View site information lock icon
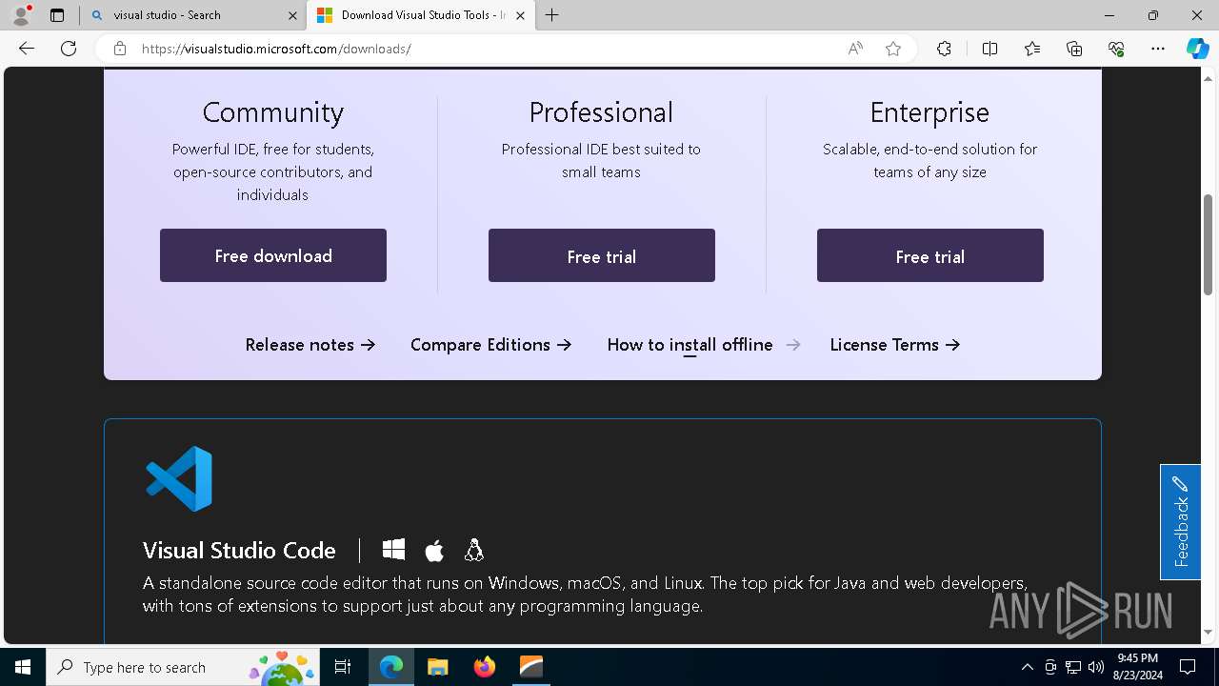Viewport: 1219px width, 686px height. (120, 49)
